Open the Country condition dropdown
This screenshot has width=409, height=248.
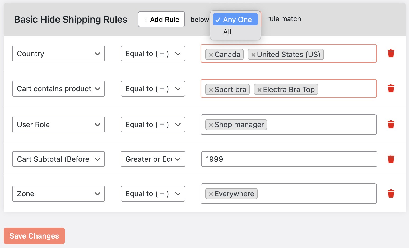(58, 54)
